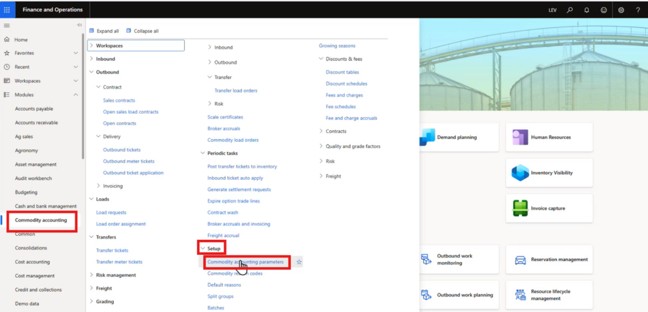This screenshot has height=312, width=648.
Task: Select Ag sales module
Action: click(24, 136)
